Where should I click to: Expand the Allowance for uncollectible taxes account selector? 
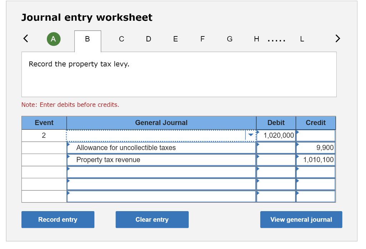[x=68, y=145]
